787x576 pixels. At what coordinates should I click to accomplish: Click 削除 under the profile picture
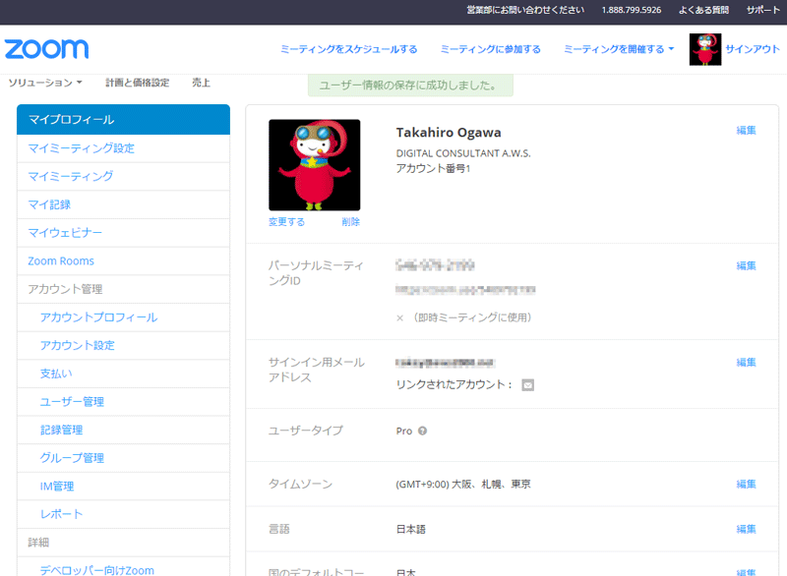[x=350, y=222]
